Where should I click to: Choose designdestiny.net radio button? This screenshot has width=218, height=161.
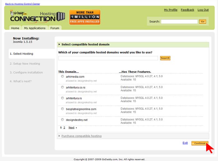(x=62, y=120)
